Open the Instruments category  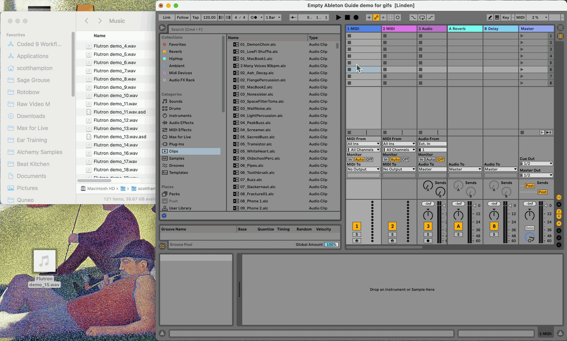point(180,115)
